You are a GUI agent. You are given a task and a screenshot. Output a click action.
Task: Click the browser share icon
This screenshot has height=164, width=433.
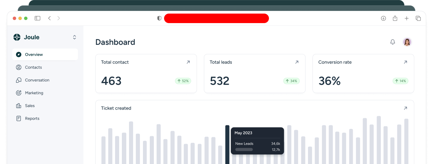coord(395,18)
